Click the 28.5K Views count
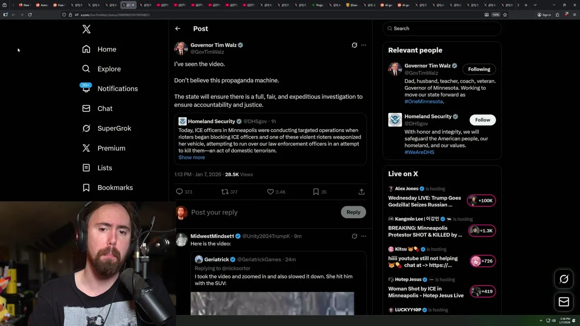This screenshot has height=326, width=580. 239,174
